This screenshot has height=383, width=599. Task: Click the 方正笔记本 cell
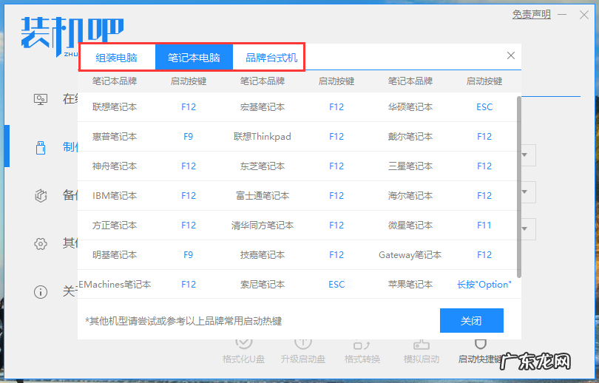click(x=115, y=226)
